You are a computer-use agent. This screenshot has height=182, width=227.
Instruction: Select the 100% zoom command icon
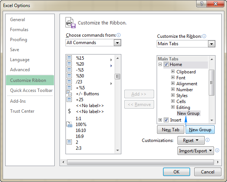tap(69, 125)
